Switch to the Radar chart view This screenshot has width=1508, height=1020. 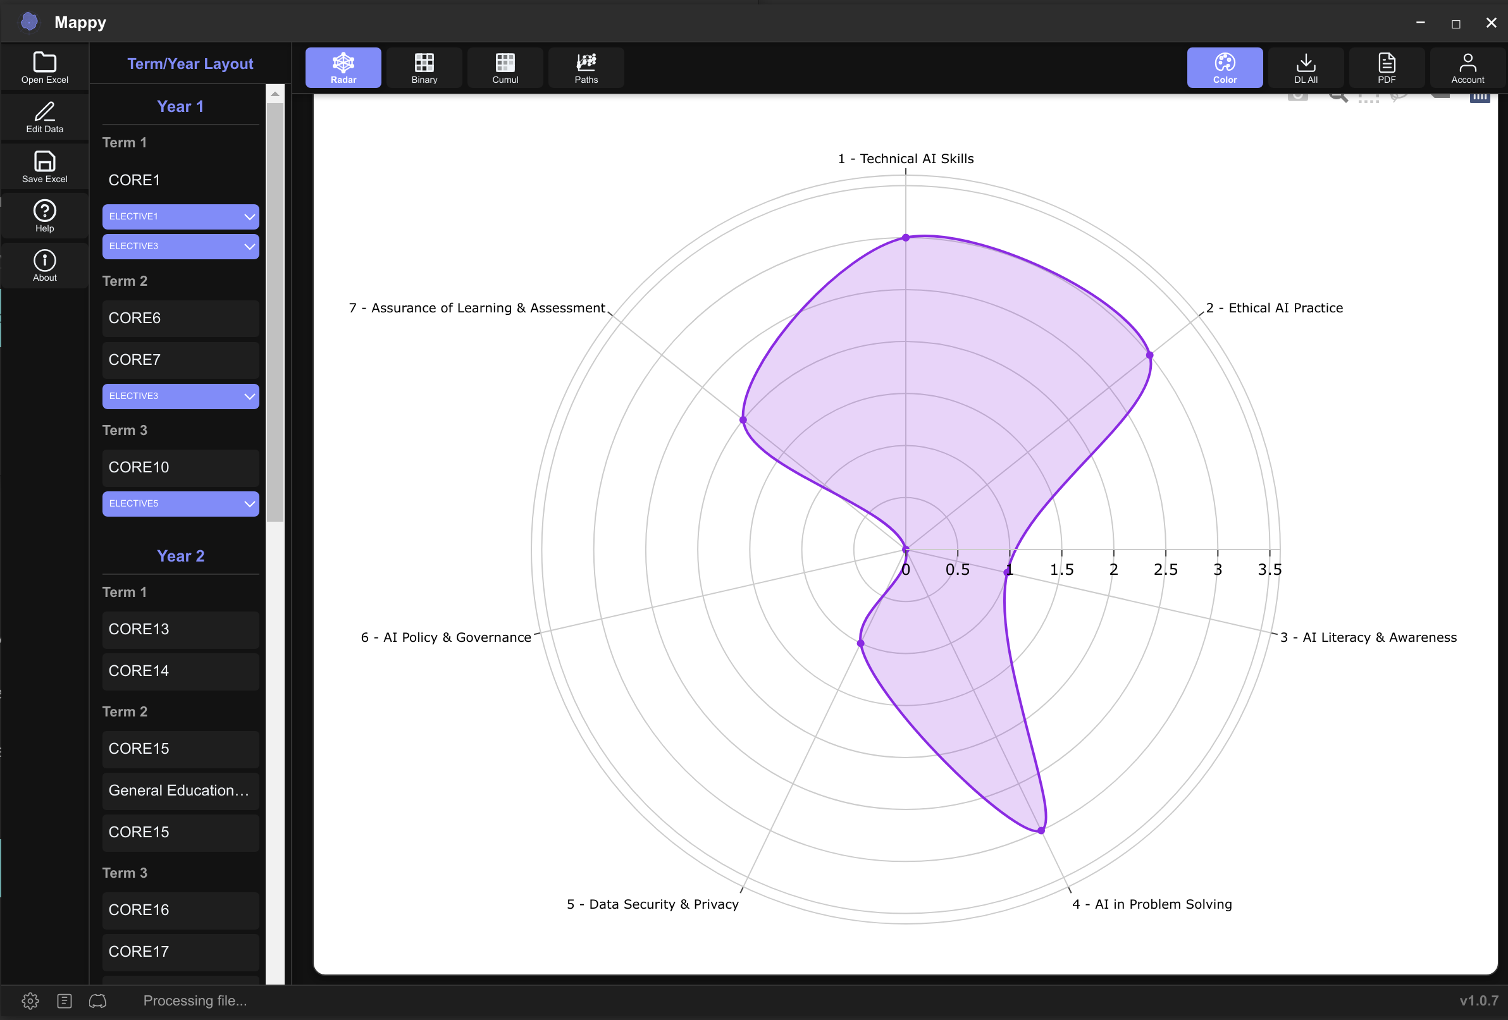(x=343, y=68)
